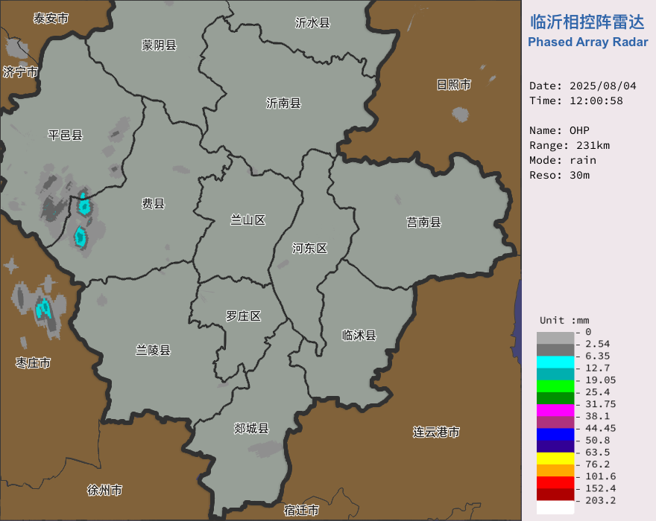Click the 沂水县 county label

pyautogui.click(x=312, y=22)
